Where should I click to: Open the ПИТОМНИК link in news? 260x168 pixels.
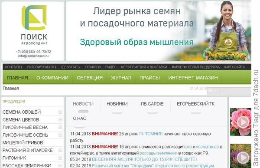tap(151, 134)
